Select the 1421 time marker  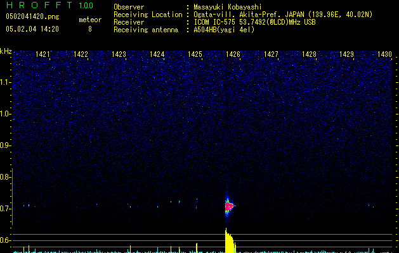[43, 55]
